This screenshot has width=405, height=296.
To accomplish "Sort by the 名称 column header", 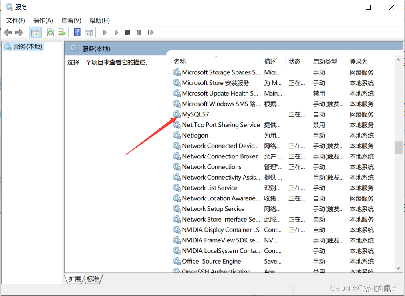I will click(216, 61).
